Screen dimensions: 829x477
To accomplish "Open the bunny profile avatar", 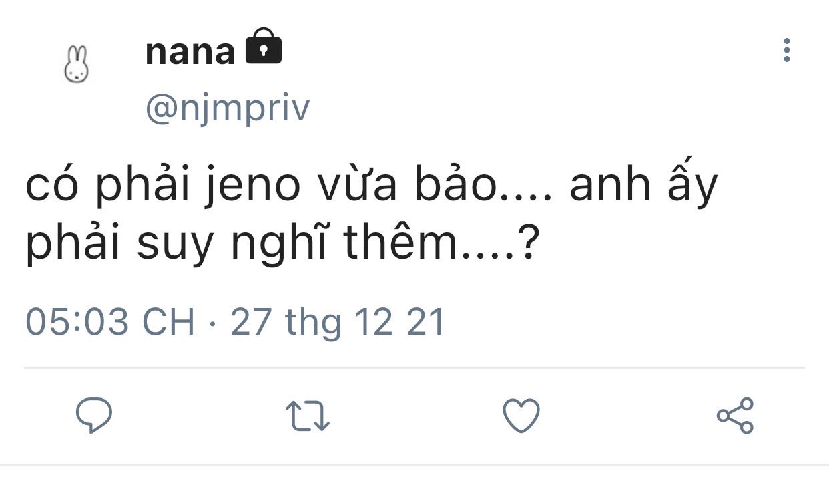I will click(x=77, y=64).
